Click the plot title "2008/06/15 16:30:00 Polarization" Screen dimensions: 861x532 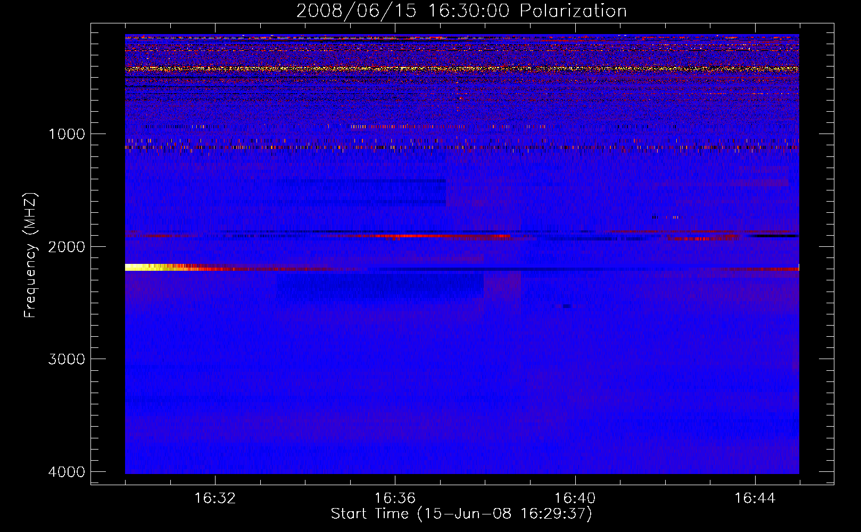461,11
